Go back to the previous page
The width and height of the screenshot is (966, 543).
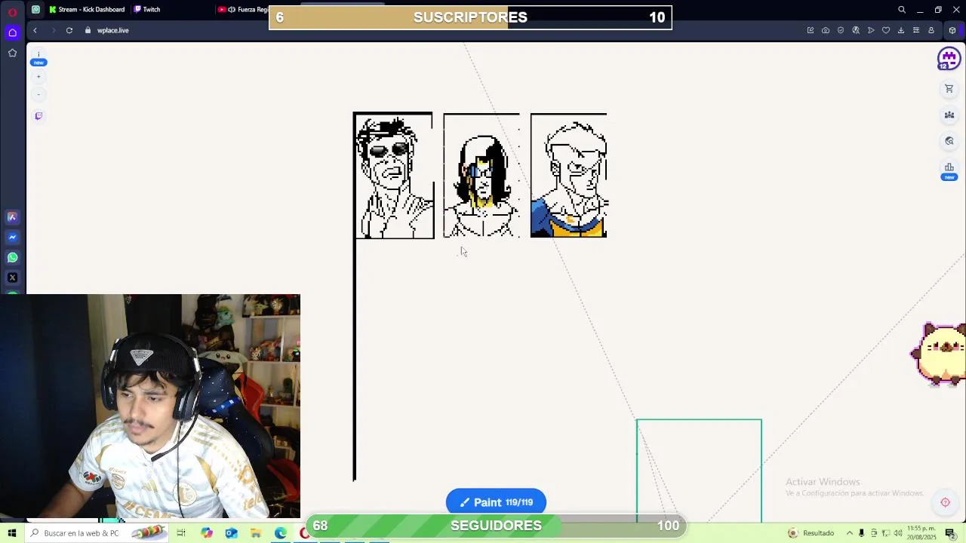pyautogui.click(x=35, y=30)
